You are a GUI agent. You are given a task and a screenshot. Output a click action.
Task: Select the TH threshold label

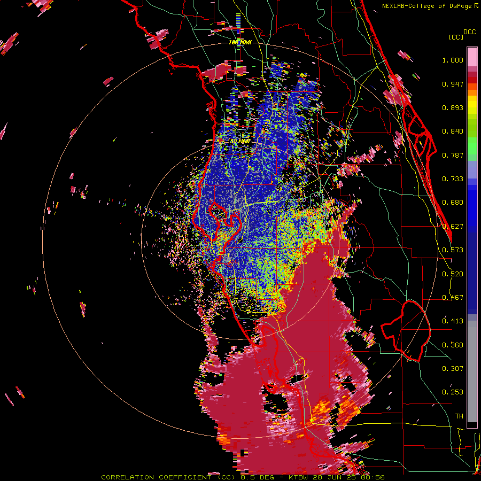click(x=459, y=416)
